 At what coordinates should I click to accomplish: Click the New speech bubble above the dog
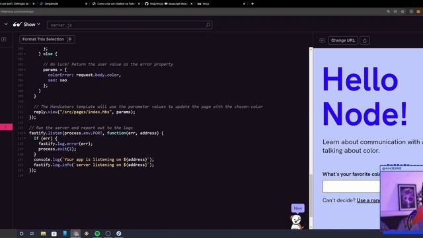298,208
